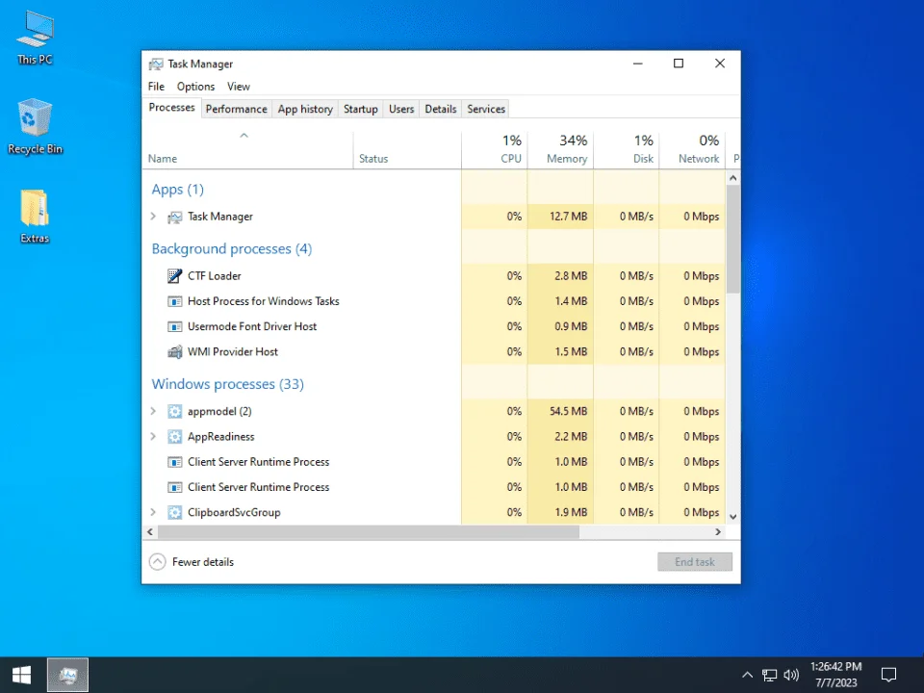The height and width of the screenshot is (693, 924).
Task: Click the CTF Loader pen icon
Action: [174, 276]
